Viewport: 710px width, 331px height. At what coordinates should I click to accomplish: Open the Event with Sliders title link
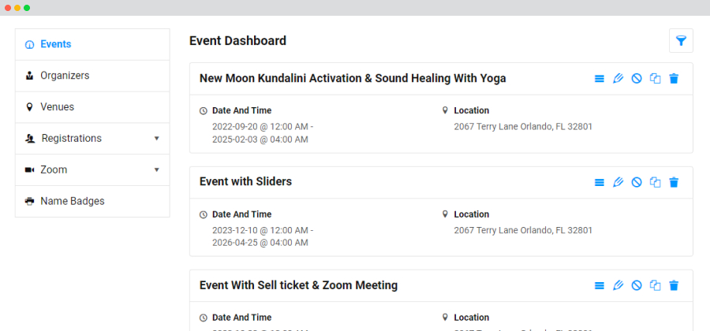245,182
